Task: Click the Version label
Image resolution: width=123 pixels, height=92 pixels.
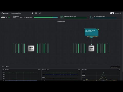Action: pyautogui.click(x=118, y=13)
